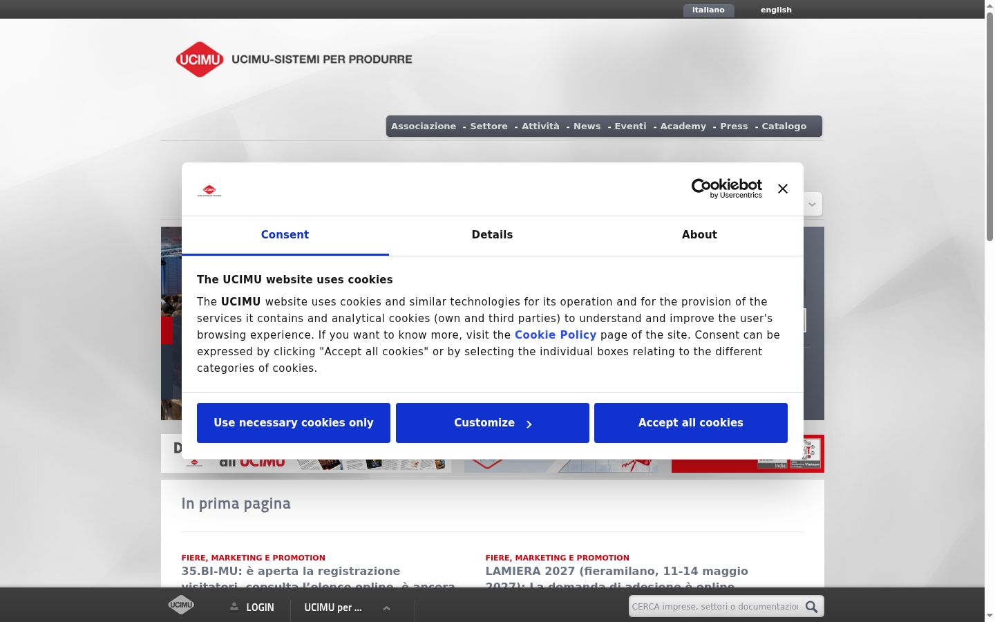Viewport: 995px width, 622px height.
Task: Click the CERCA imprese search field
Action: (716, 607)
